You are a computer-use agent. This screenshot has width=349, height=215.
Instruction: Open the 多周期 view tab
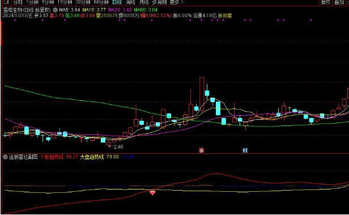(x=159, y=2)
